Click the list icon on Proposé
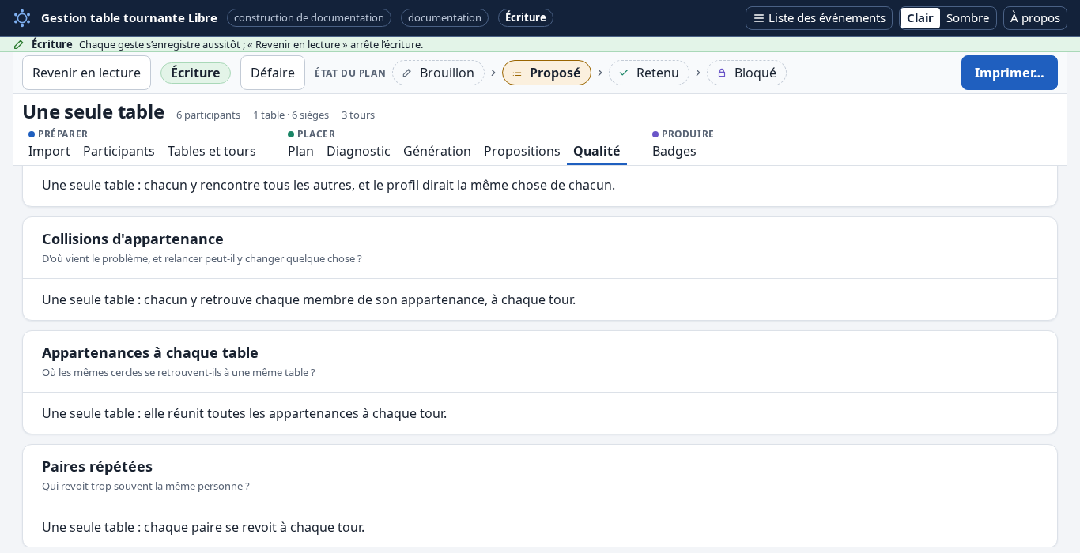Viewport: 1080px width, 553px height. pos(517,73)
